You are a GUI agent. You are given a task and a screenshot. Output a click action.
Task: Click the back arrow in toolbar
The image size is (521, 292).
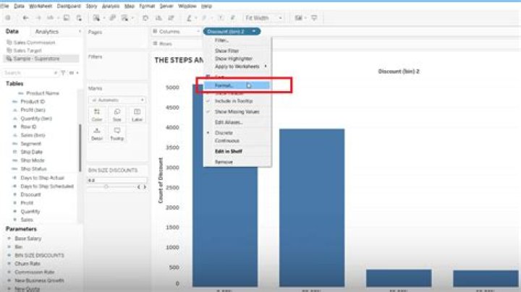coord(27,17)
